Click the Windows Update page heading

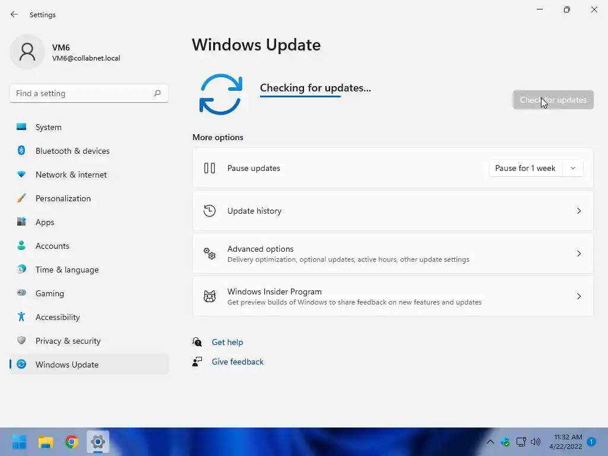(x=256, y=45)
